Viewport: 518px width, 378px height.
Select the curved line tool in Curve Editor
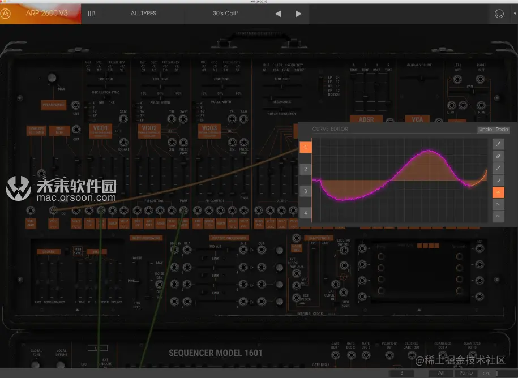click(498, 180)
